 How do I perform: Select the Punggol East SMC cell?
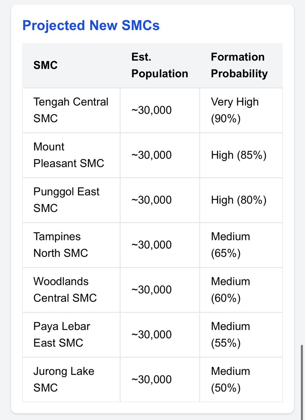(x=66, y=200)
